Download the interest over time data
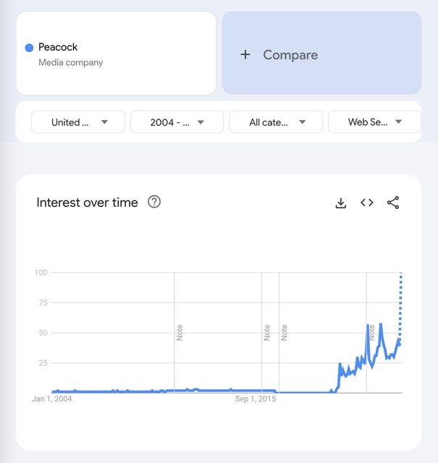This screenshot has height=463, width=438. coord(341,203)
